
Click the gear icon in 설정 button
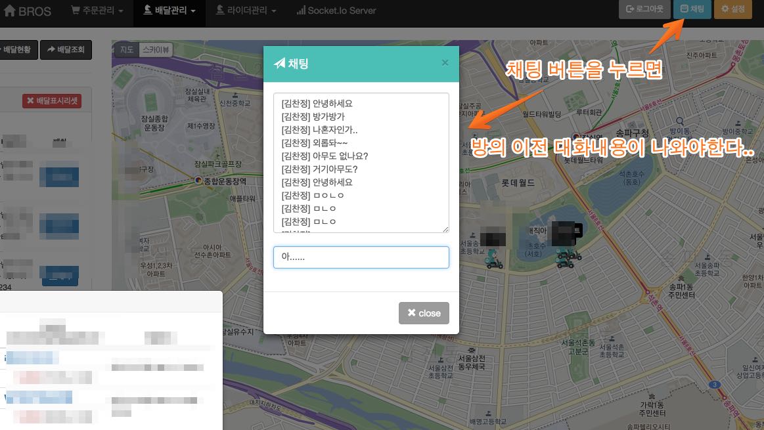(x=725, y=9)
